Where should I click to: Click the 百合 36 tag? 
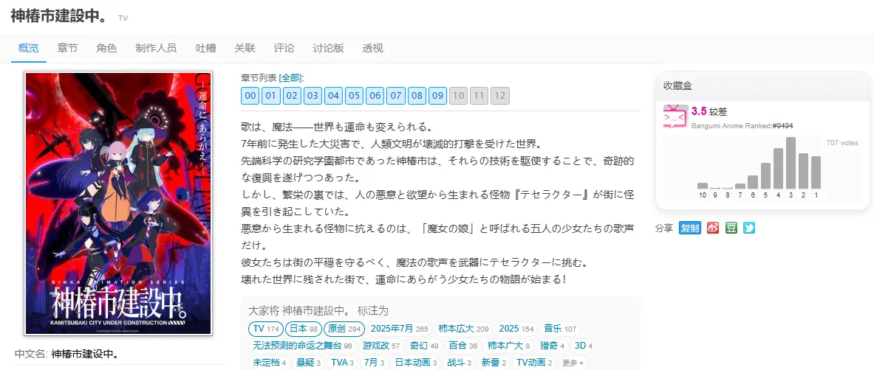(x=464, y=346)
